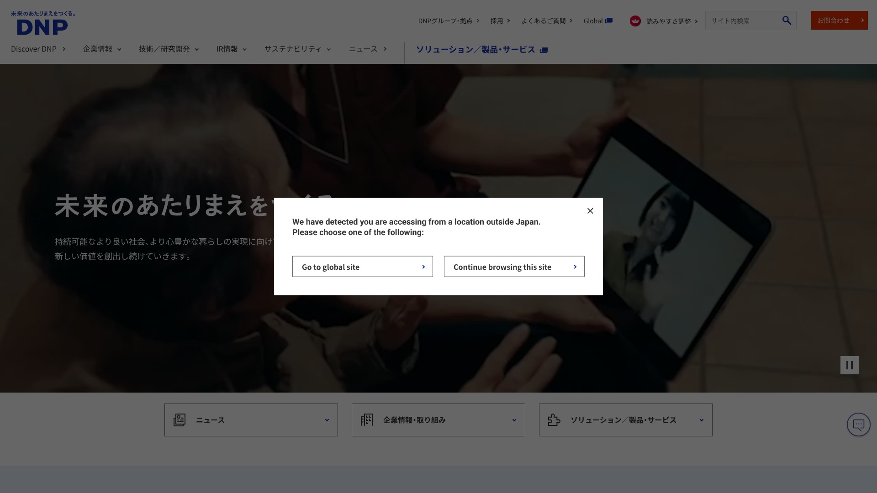Expand the 企業情報 menu

[x=102, y=49]
